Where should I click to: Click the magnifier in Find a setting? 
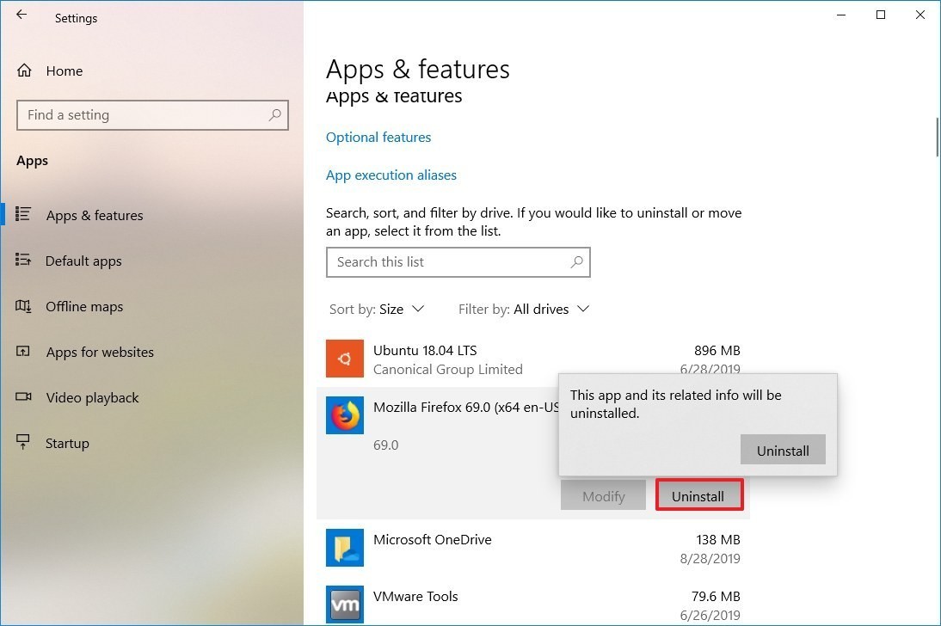[x=275, y=114]
